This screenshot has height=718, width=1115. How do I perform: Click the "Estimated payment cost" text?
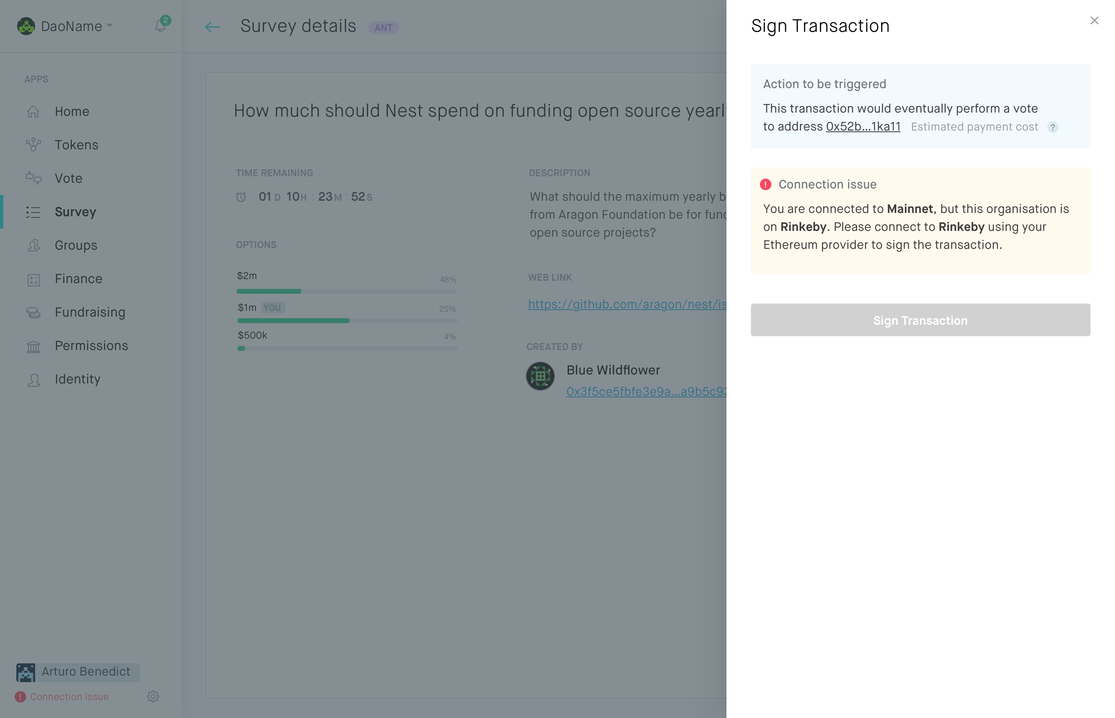tap(974, 127)
